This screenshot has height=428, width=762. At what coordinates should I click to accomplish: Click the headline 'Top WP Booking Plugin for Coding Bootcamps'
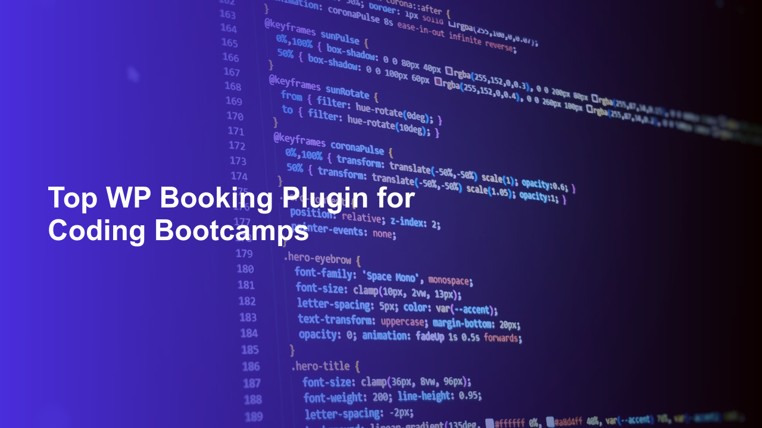(x=231, y=215)
